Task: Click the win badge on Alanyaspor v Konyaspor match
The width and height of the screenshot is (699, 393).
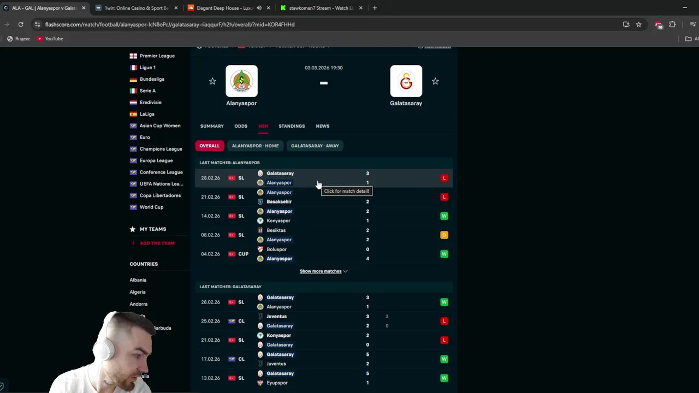Action: (x=444, y=216)
